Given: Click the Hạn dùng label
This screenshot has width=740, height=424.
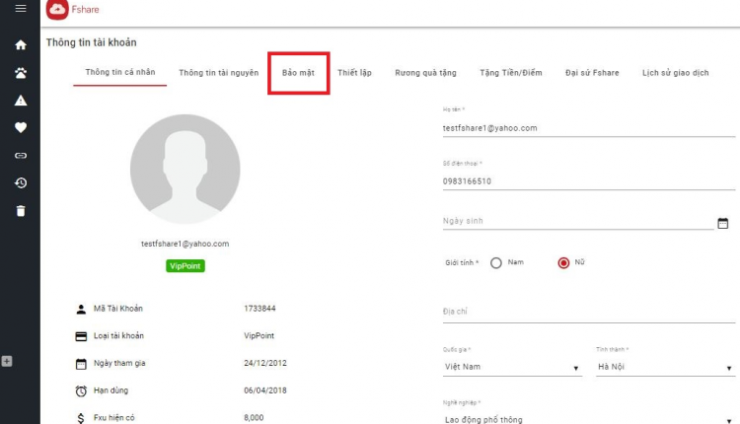Looking at the screenshot, I should tap(111, 390).
